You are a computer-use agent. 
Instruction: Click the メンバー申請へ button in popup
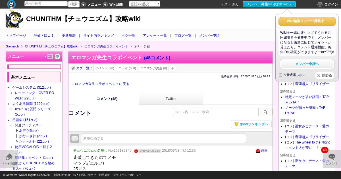click(307, 64)
